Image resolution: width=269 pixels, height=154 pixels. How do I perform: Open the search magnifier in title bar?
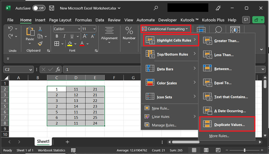(156, 7)
